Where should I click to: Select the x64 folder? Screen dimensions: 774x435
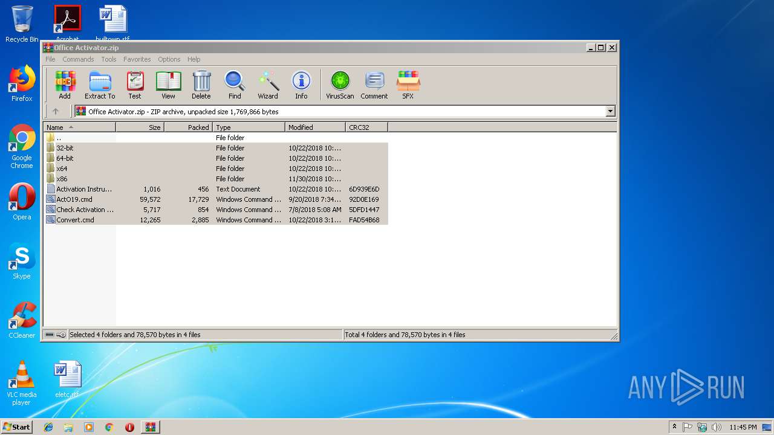(216, 169)
